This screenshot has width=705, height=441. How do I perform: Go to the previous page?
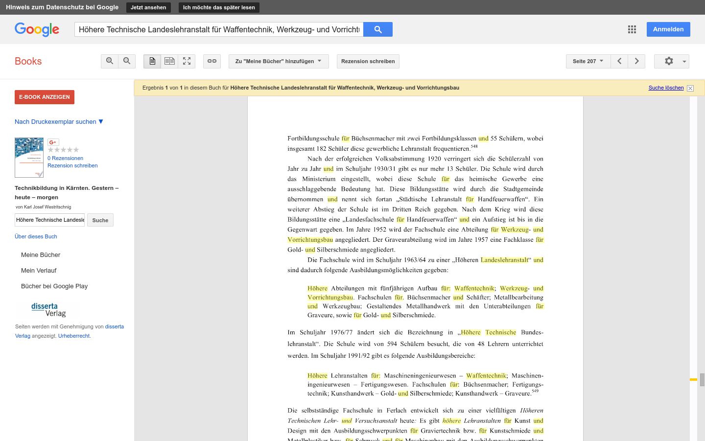(x=619, y=61)
